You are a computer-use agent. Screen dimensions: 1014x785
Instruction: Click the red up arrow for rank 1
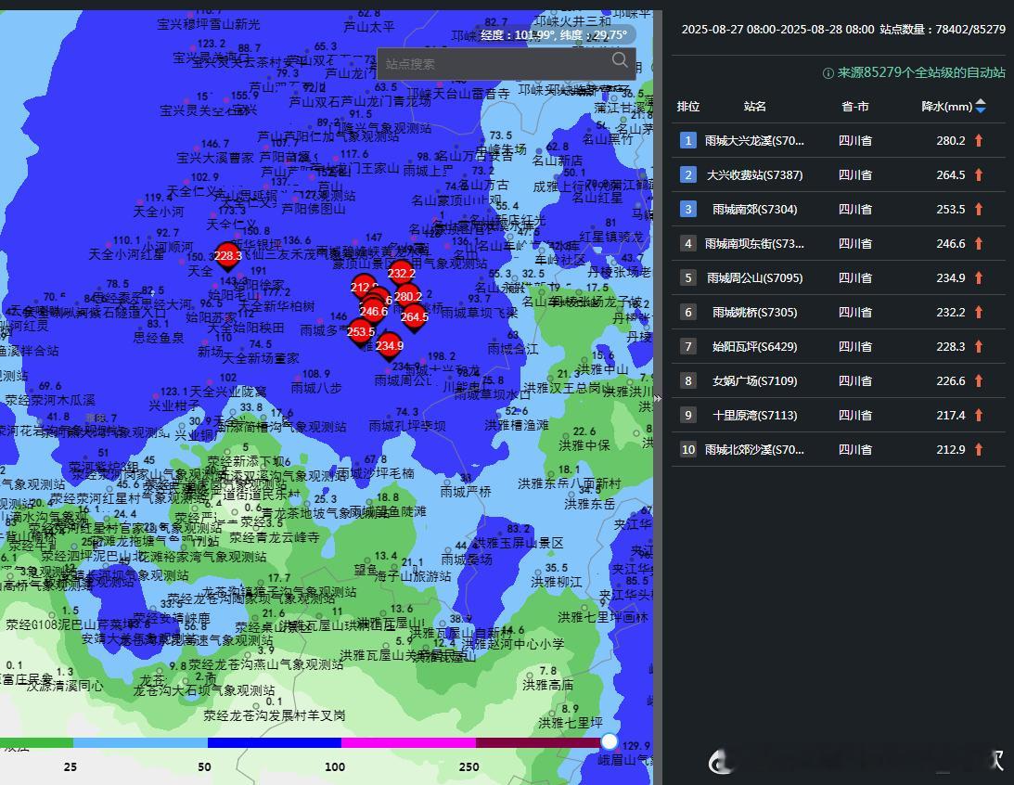(979, 140)
